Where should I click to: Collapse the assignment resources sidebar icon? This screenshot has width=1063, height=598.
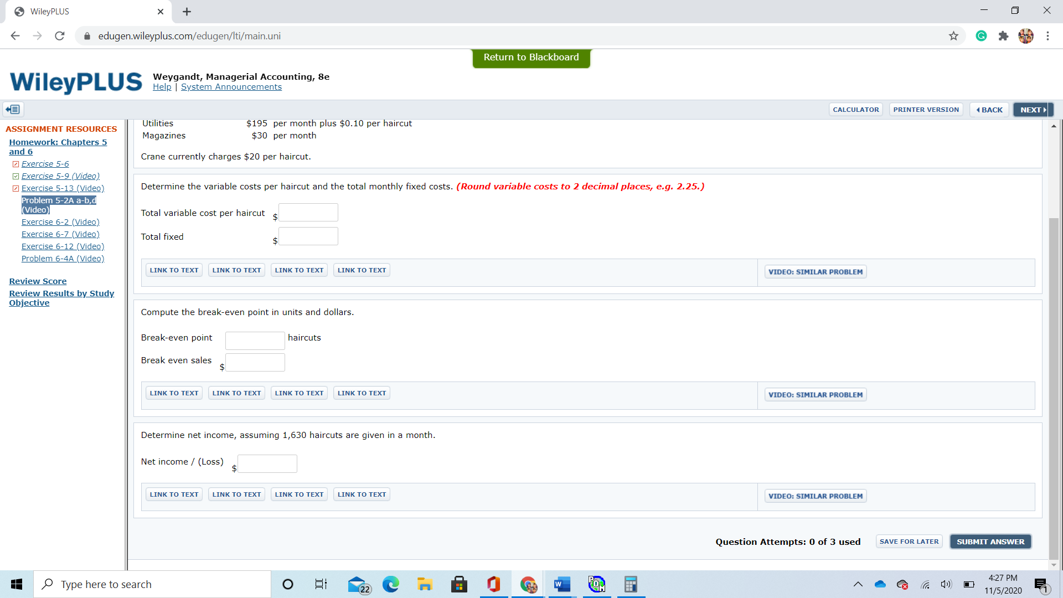click(13, 110)
